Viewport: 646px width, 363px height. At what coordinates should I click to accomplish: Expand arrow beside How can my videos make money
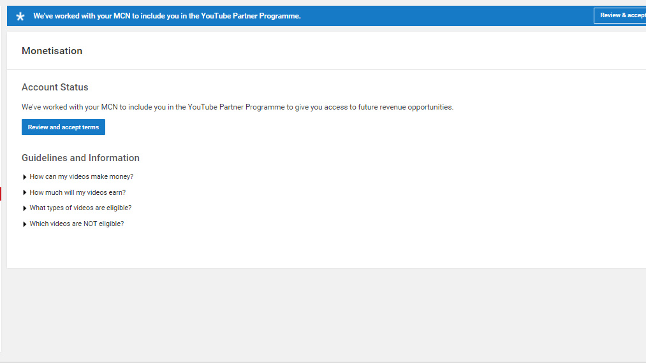pos(25,177)
